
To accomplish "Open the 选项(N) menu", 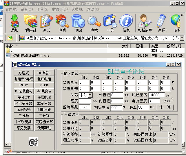I will tap(77, 9).
